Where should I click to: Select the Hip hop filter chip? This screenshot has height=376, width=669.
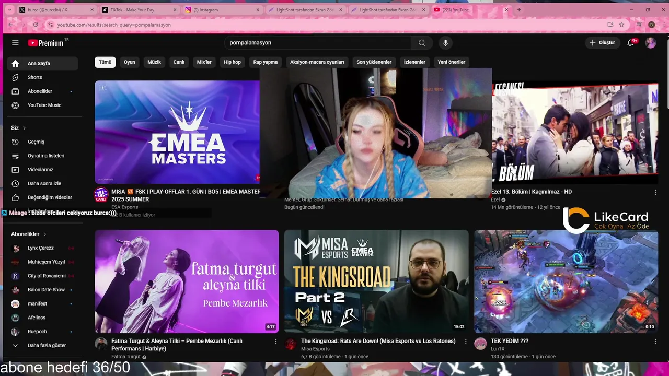tap(233, 62)
